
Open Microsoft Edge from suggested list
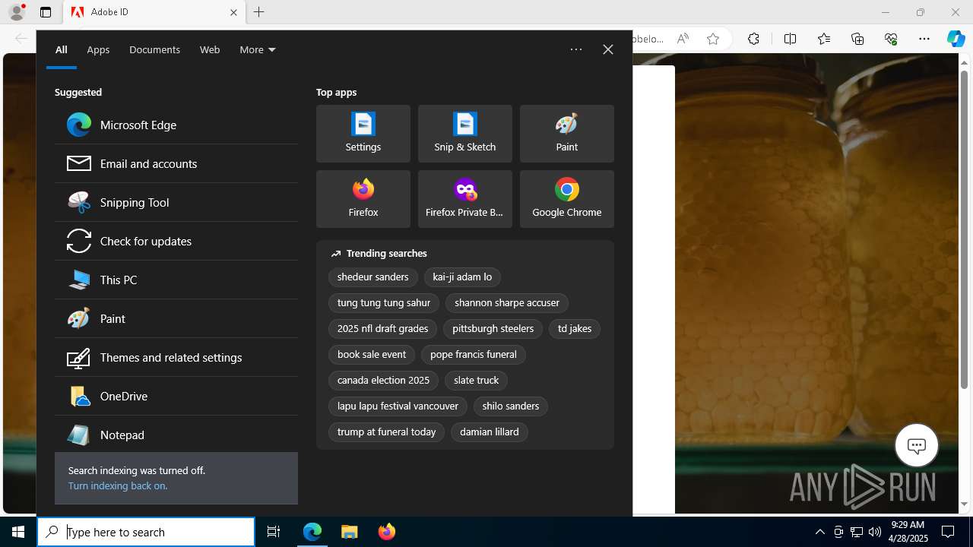tap(176, 125)
